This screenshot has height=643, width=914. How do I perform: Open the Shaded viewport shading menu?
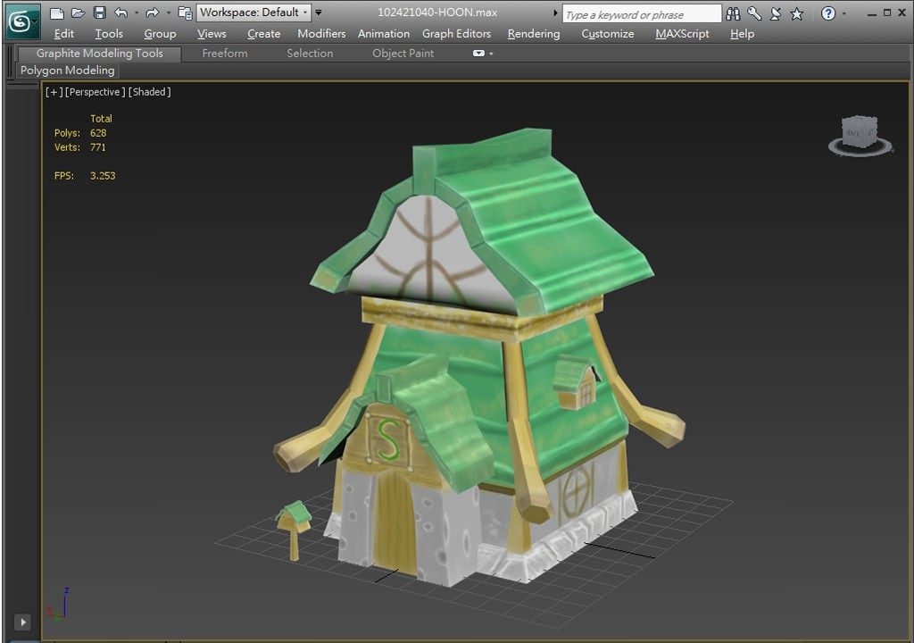tap(150, 92)
